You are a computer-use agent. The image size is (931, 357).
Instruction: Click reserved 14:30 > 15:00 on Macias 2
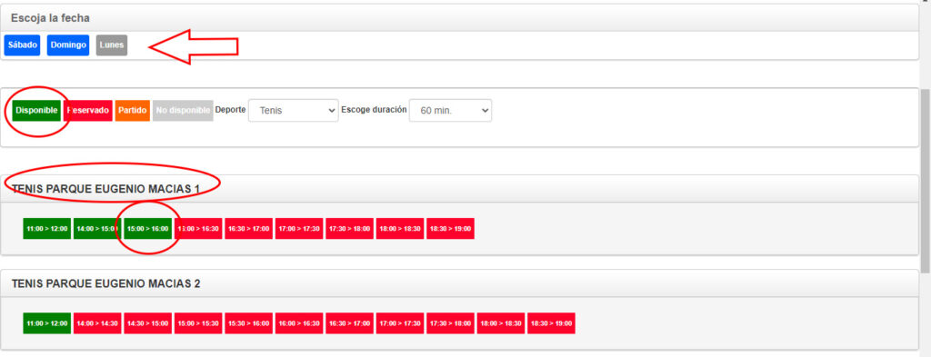pos(148,323)
